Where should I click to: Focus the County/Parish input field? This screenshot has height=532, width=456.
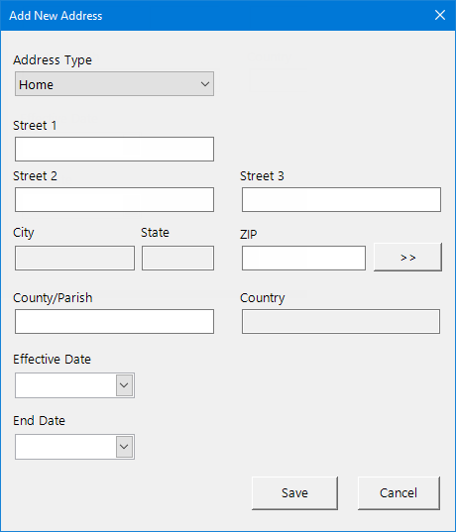114,321
